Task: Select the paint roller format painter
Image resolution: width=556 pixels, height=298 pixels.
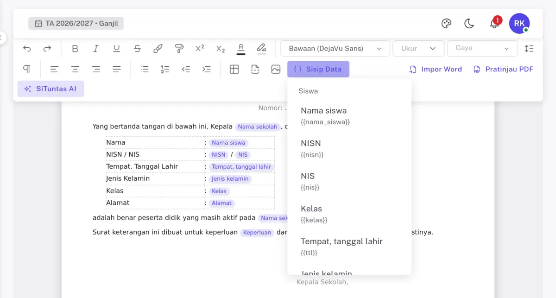Action: click(x=179, y=49)
